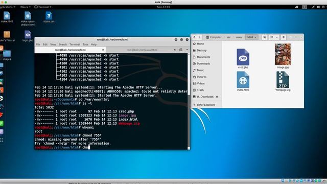
Task: Select login.php desktop icon
Action: (x=28, y=36)
